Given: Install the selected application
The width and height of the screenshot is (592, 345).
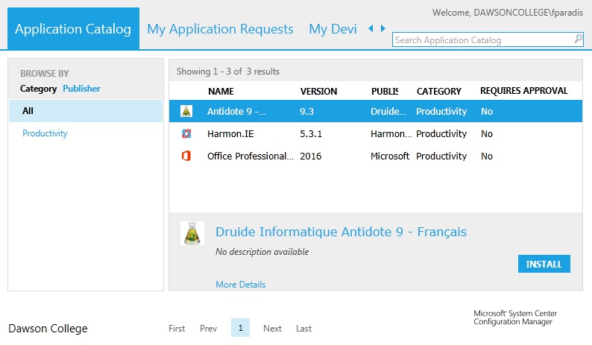Looking at the screenshot, I should pyautogui.click(x=544, y=264).
